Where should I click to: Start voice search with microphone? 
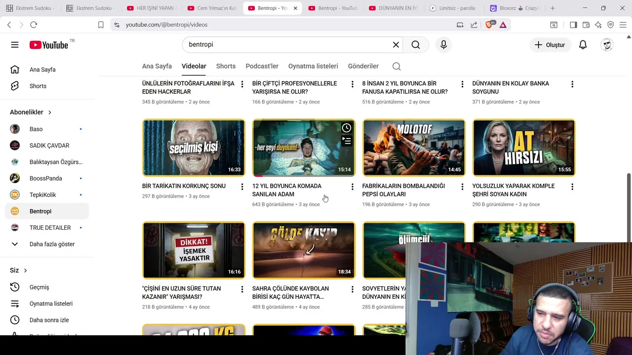[443, 45]
